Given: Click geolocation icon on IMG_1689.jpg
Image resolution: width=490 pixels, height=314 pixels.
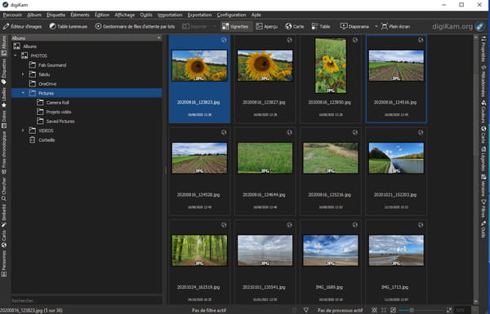Looking at the screenshot, I should pos(355,225).
